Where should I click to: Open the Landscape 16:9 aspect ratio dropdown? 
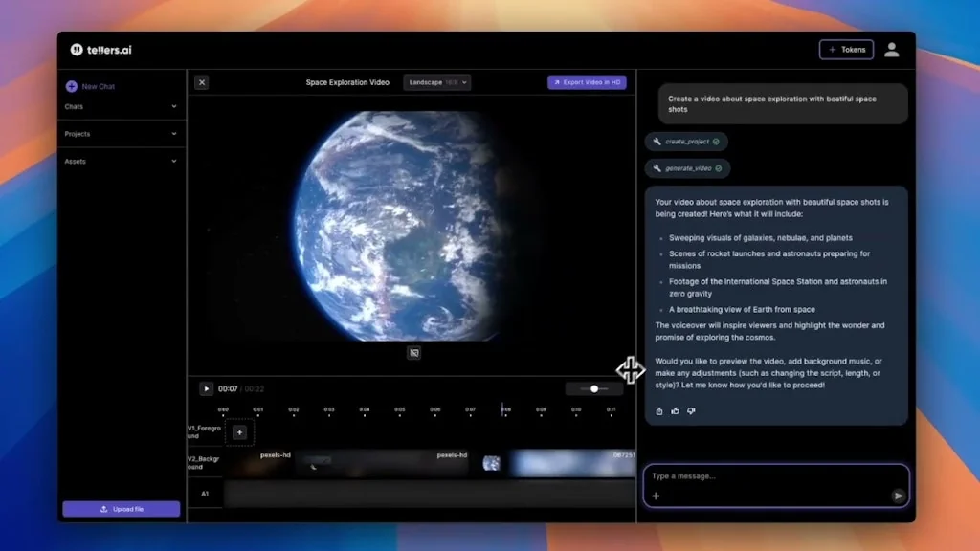(436, 82)
